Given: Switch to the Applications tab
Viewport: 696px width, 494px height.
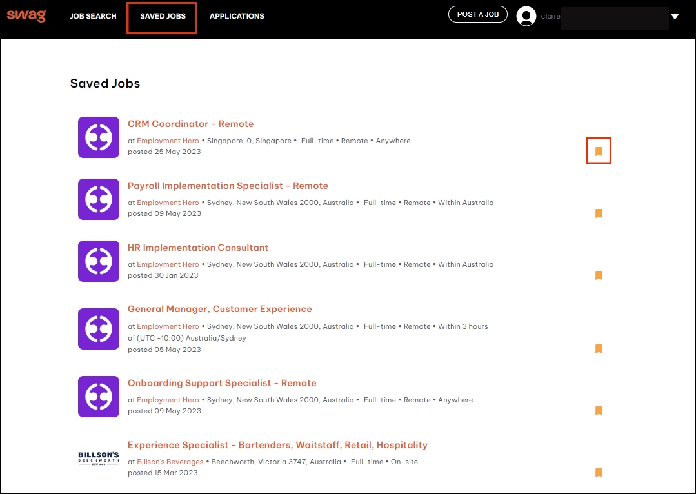Looking at the screenshot, I should [x=237, y=16].
